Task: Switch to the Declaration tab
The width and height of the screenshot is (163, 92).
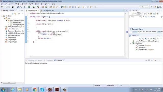Action: click(48, 61)
